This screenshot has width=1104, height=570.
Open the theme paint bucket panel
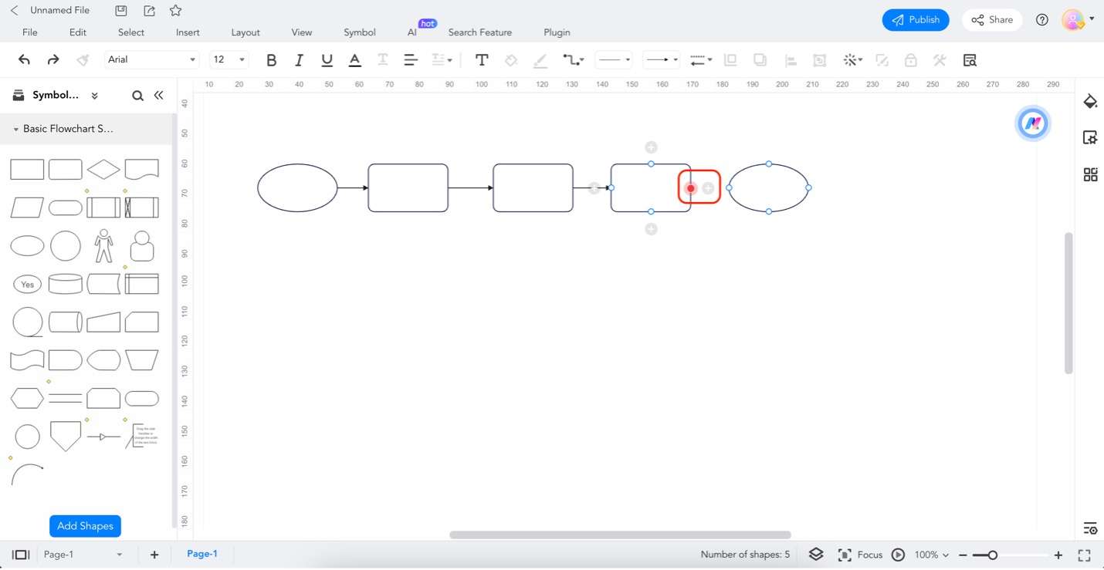[1090, 102]
